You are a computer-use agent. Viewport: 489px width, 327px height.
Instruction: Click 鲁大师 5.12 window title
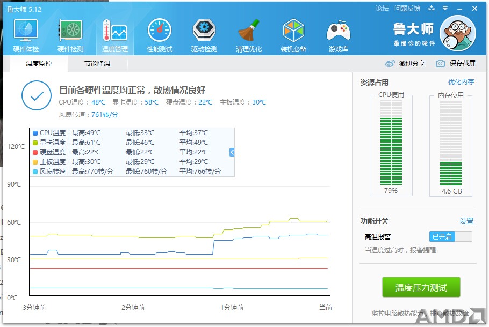point(24,9)
